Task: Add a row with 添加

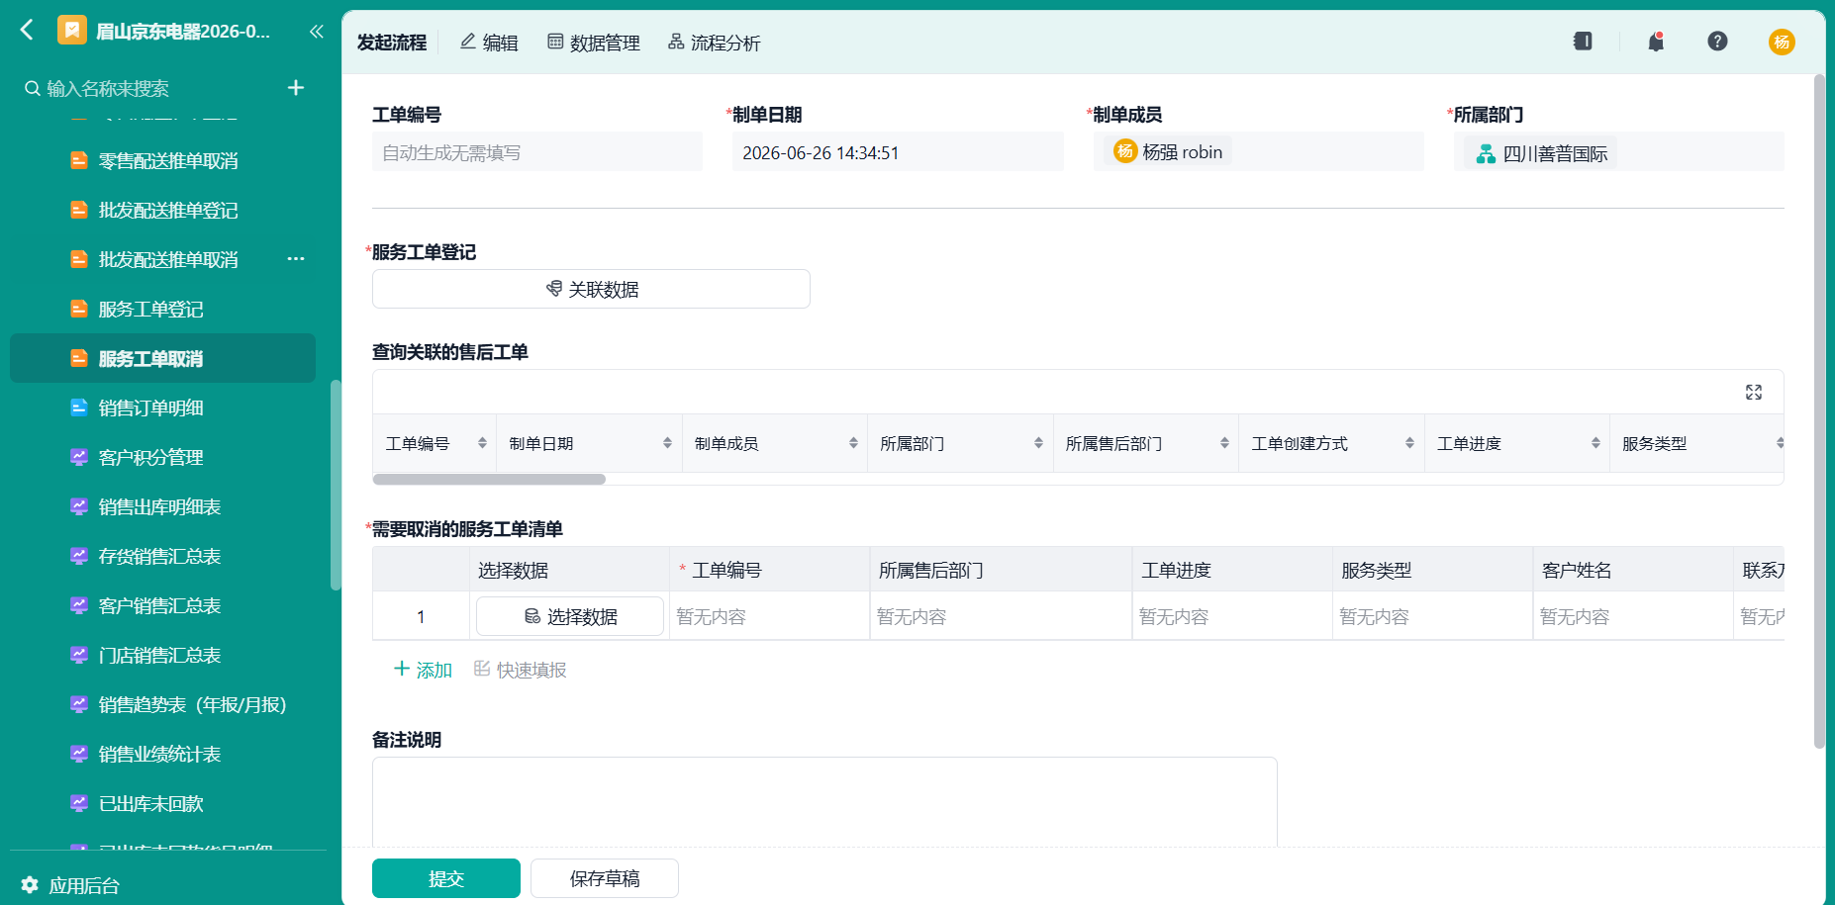Action: click(x=423, y=670)
